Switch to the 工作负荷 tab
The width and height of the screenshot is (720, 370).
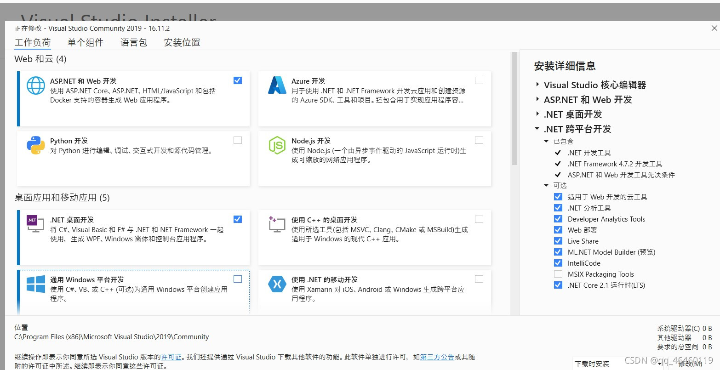(33, 42)
